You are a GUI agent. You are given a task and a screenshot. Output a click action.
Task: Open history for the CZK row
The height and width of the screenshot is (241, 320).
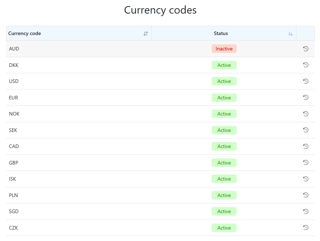click(305, 227)
